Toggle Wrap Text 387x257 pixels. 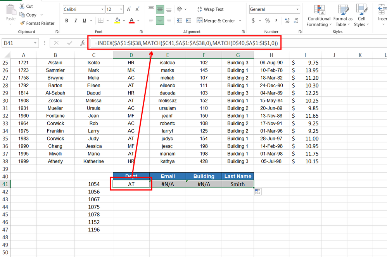tap(210, 9)
